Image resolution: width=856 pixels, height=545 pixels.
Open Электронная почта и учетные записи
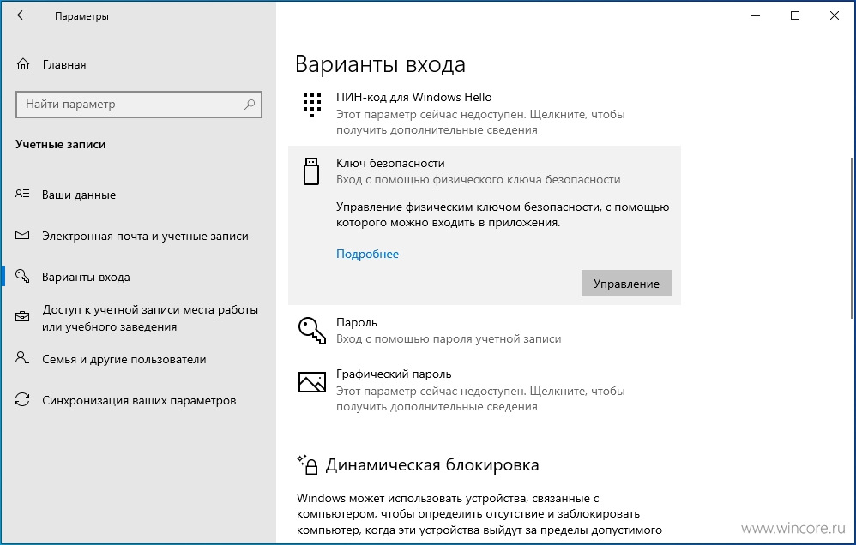(x=145, y=237)
